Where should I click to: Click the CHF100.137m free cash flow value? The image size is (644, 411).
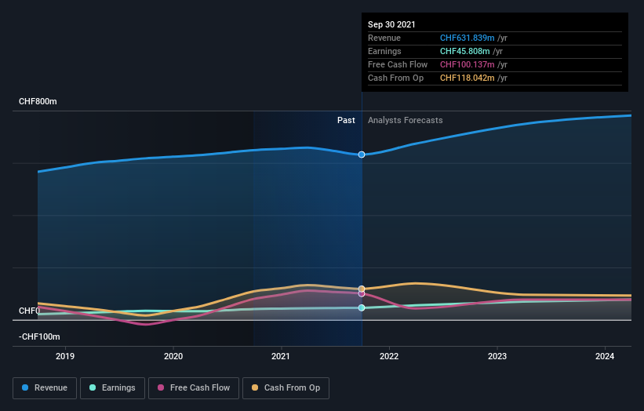point(467,64)
